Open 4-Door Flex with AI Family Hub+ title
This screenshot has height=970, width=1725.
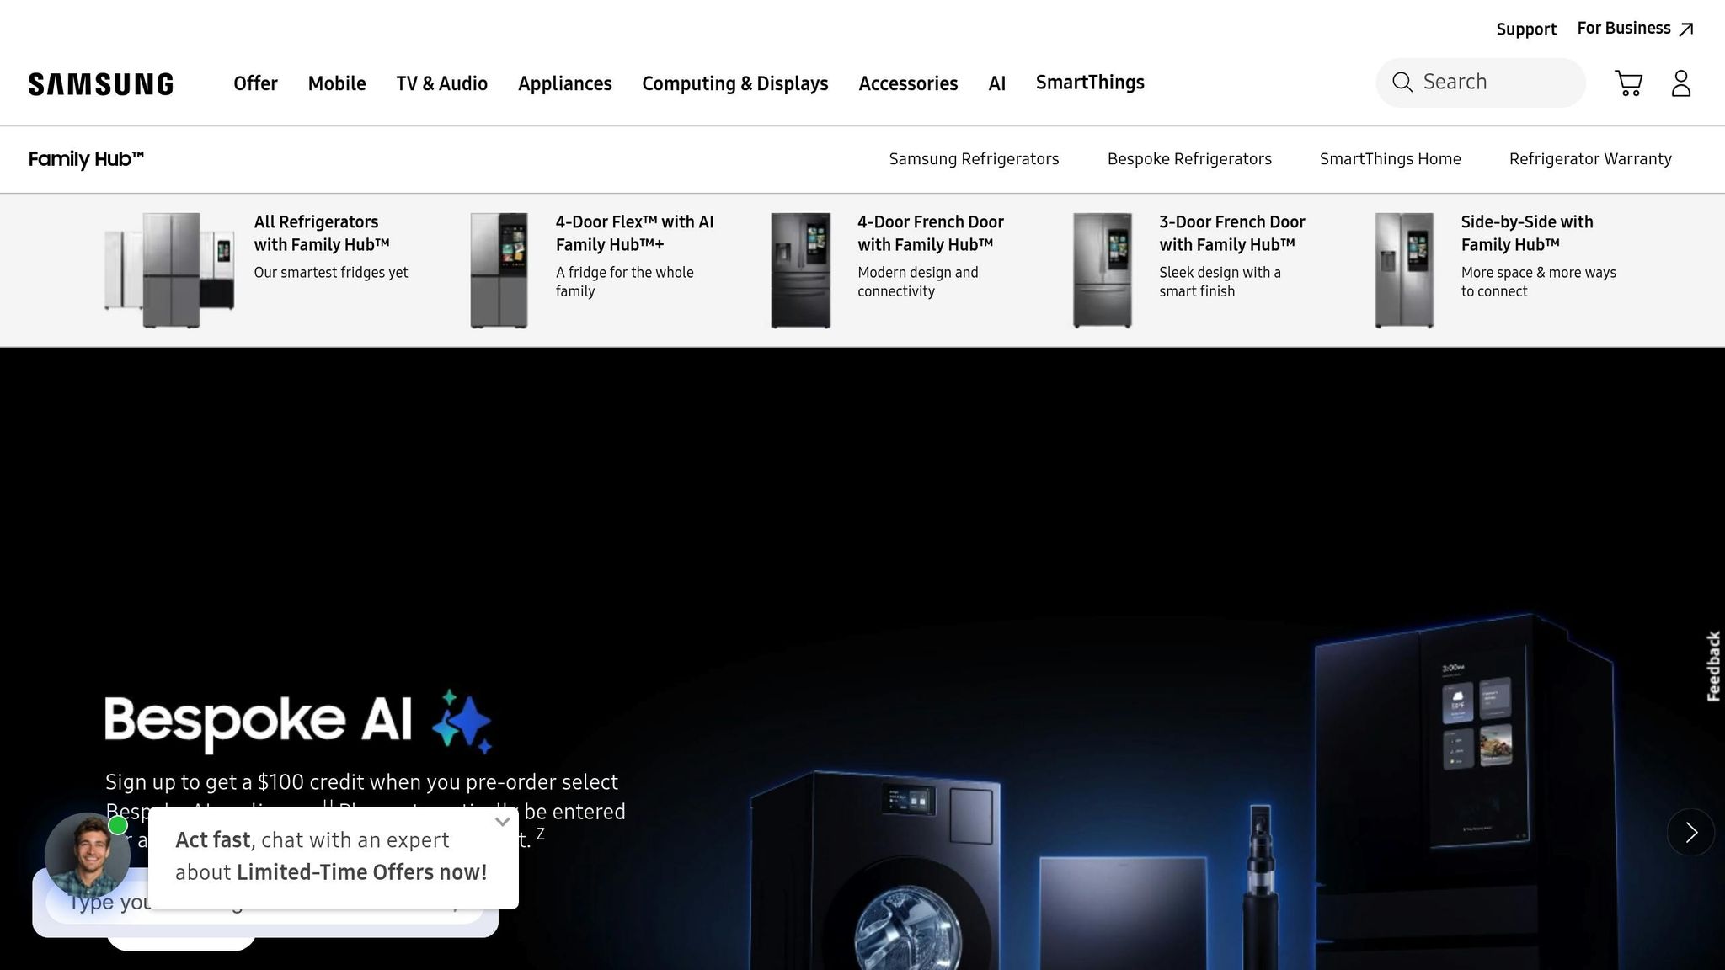pos(634,233)
